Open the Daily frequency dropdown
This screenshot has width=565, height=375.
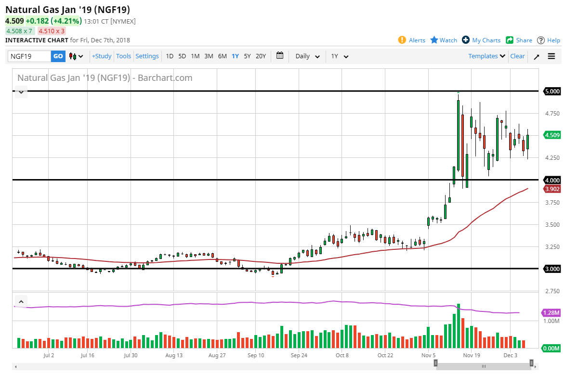click(307, 56)
